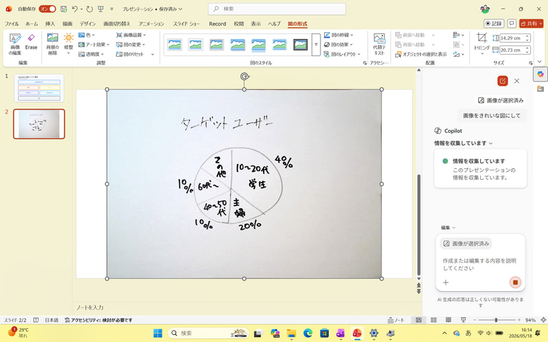Click the Windows Start button
Viewport: 548px width, 342px height.
pyautogui.click(x=158, y=333)
